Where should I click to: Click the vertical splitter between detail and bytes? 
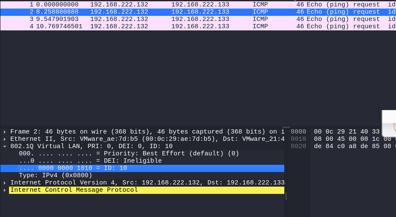pyautogui.click(x=286, y=196)
